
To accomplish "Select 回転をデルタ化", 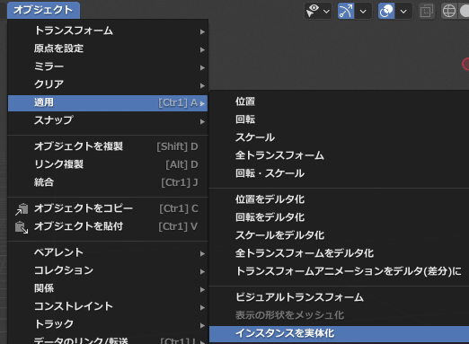I will click(339, 217).
